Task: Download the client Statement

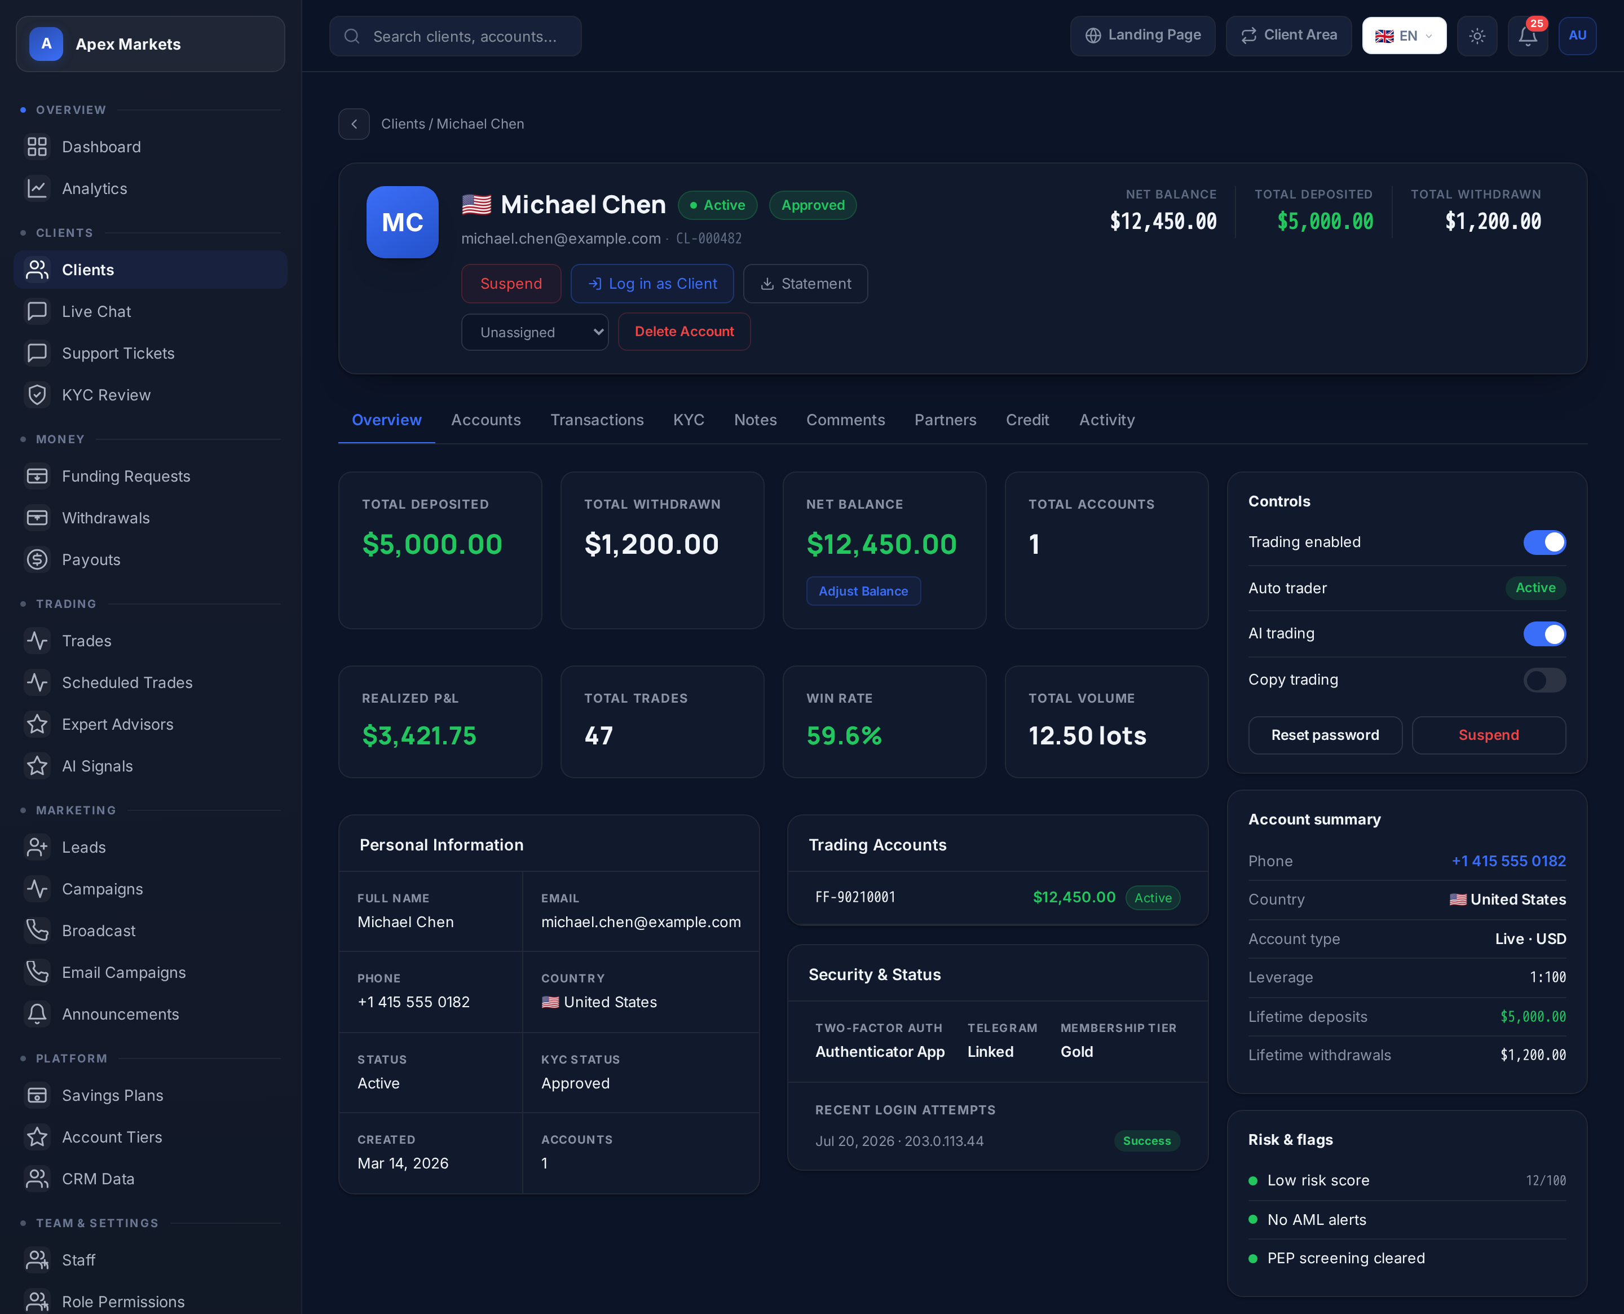Action: point(805,284)
